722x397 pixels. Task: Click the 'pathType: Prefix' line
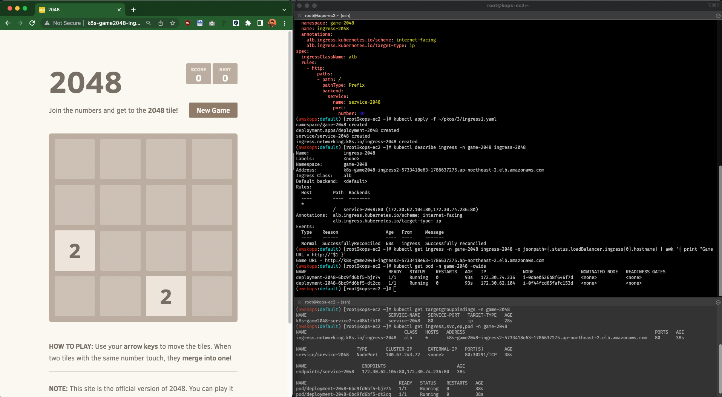(343, 85)
